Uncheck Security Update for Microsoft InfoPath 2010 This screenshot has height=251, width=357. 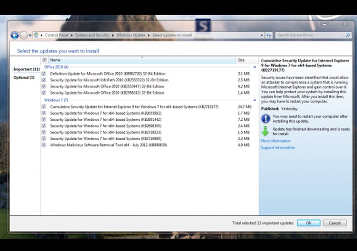tap(44, 80)
